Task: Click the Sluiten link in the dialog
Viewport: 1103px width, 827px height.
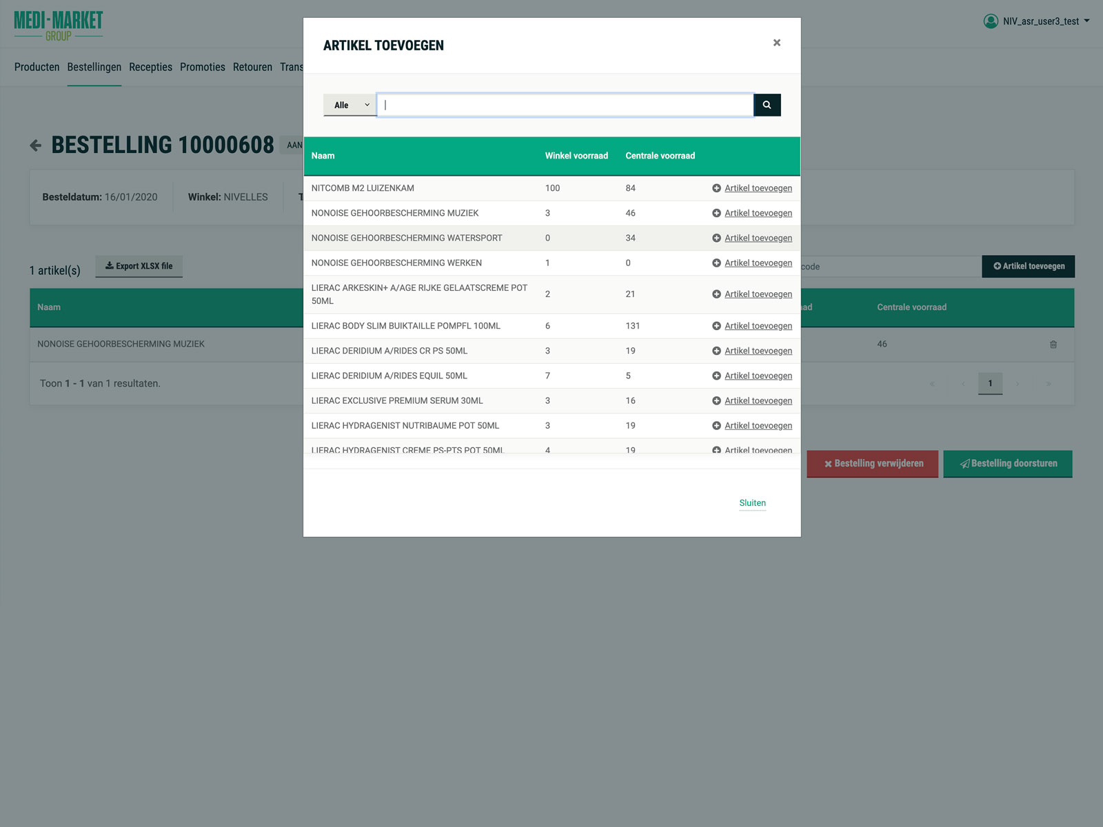Action: pyautogui.click(x=752, y=503)
